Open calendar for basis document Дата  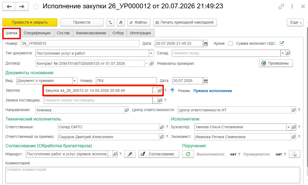[205, 81]
